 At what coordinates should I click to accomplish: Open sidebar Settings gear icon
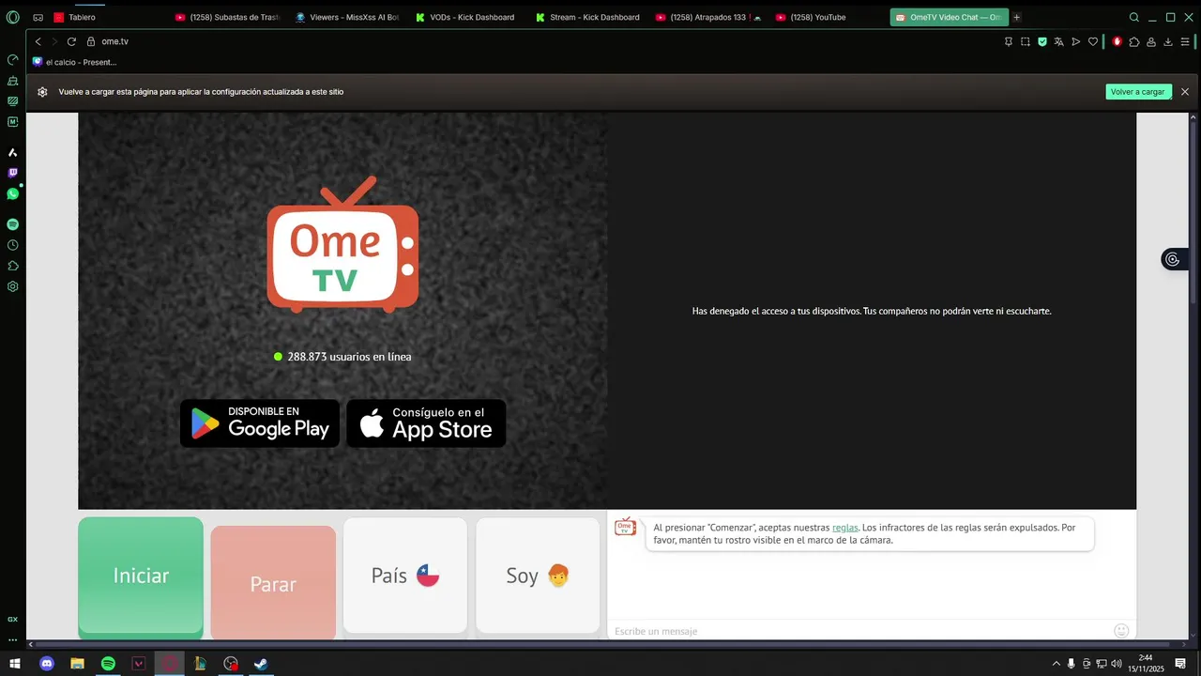pyautogui.click(x=13, y=286)
